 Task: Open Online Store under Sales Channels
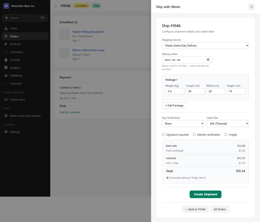[6, 100]
